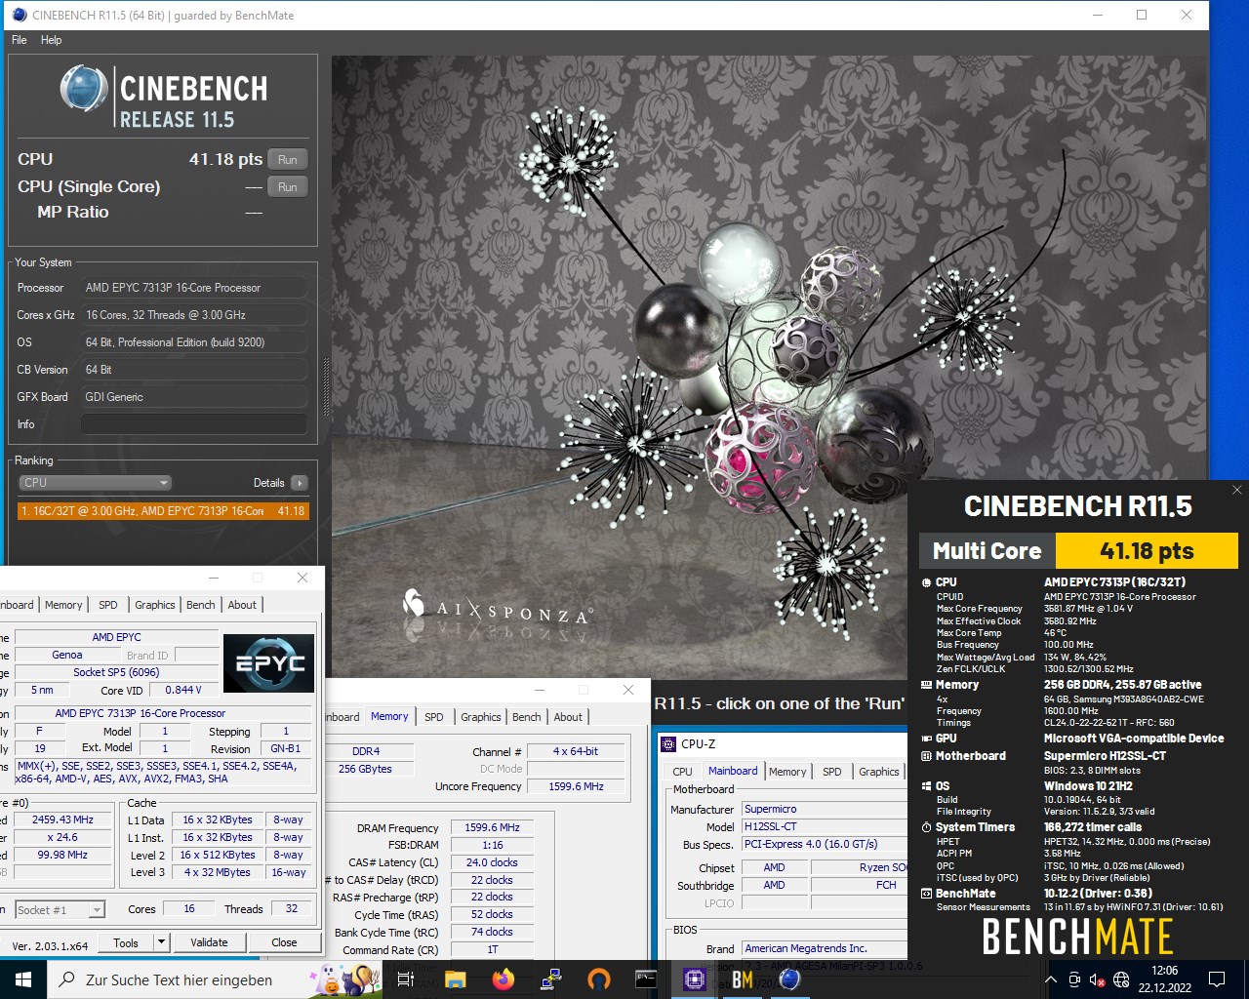The image size is (1249, 999).
Task: Open the File menu in Cinebench
Action: 20,40
